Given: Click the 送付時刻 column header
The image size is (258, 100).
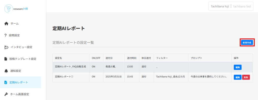Looking at the screenshot, I should (132, 58).
